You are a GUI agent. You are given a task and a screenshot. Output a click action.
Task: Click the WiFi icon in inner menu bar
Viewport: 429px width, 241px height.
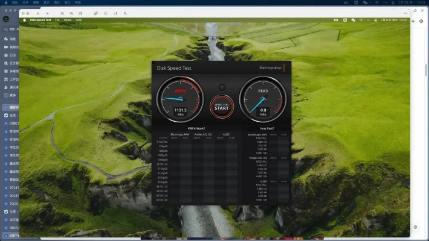361,20
